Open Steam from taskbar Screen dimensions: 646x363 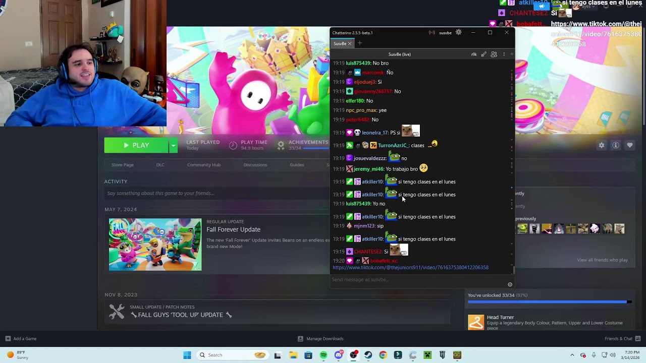(x=368, y=355)
